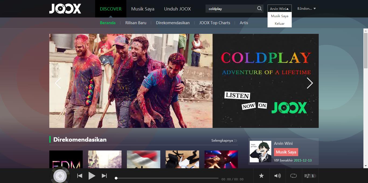This screenshot has width=368, height=183.
Task: Click the spinning disc album art
Action: (x=60, y=176)
